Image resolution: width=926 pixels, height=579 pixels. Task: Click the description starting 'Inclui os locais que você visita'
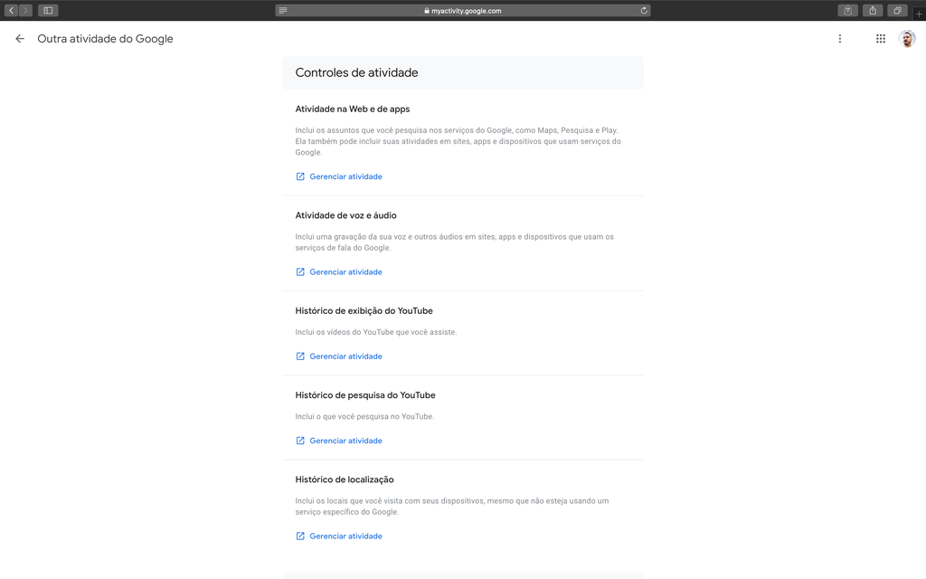point(452,507)
